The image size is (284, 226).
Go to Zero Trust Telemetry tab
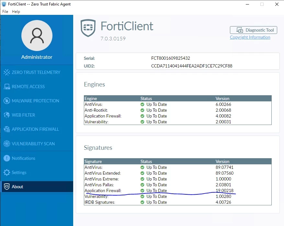pyautogui.click(x=37, y=72)
